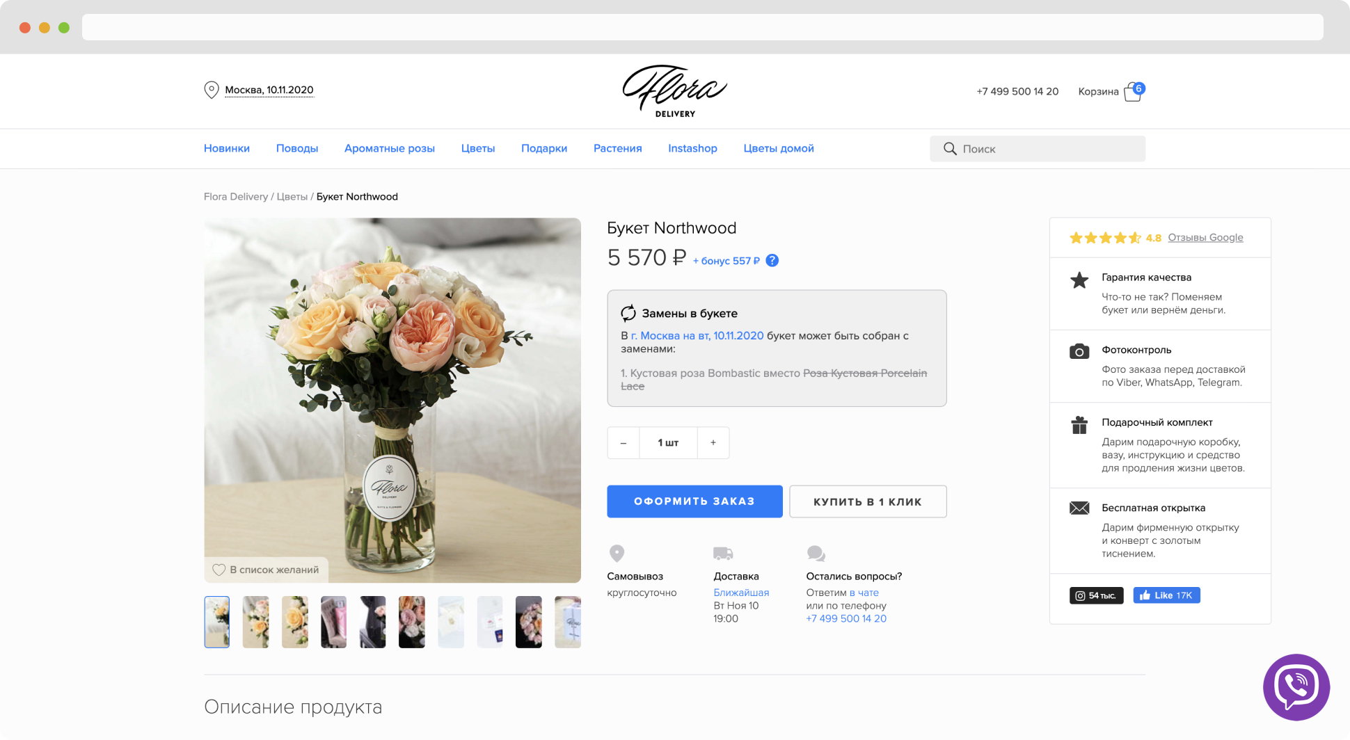Open the Москва, 10.11.2020 city selector
Screen dimensions: 1350x740
point(269,90)
